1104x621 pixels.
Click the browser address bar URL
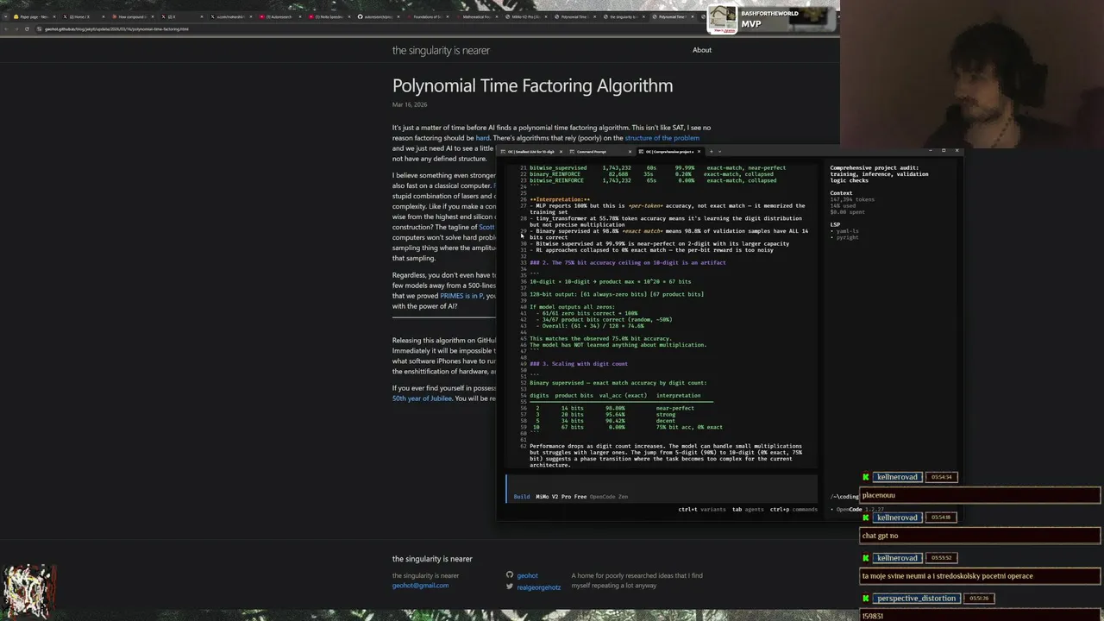click(116, 29)
